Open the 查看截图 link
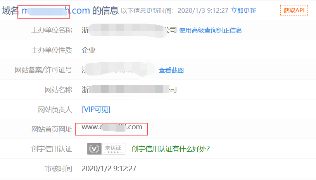Viewport: 316px width, 180px height. click(171, 70)
